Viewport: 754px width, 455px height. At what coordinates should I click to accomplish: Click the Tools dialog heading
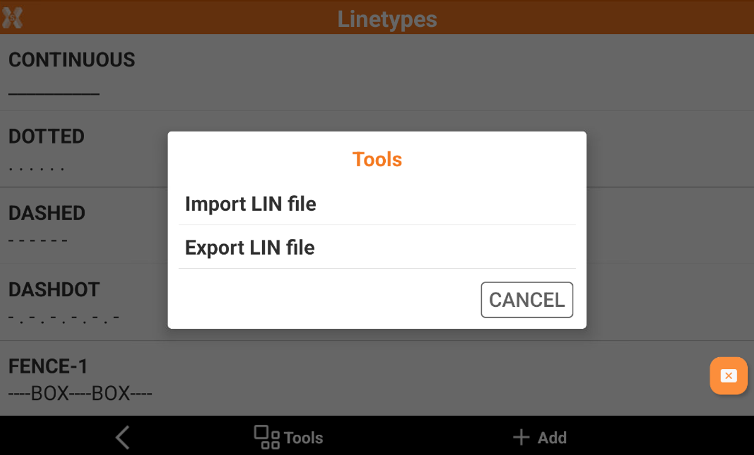click(x=377, y=159)
